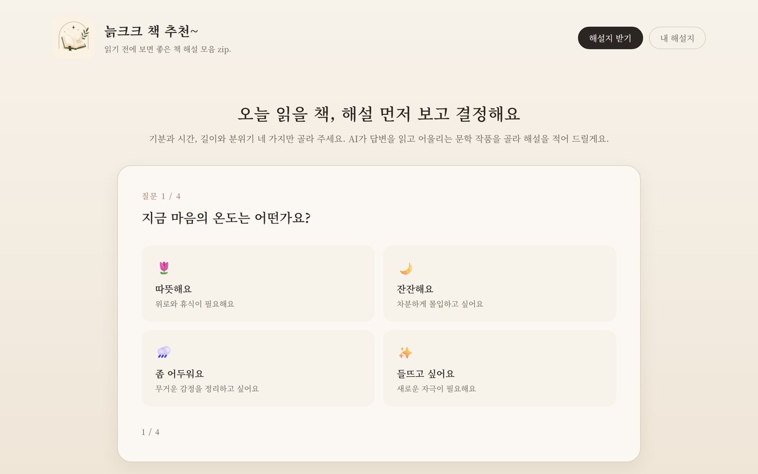Select the sparkles icon
758x474 pixels.
[406, 353]
